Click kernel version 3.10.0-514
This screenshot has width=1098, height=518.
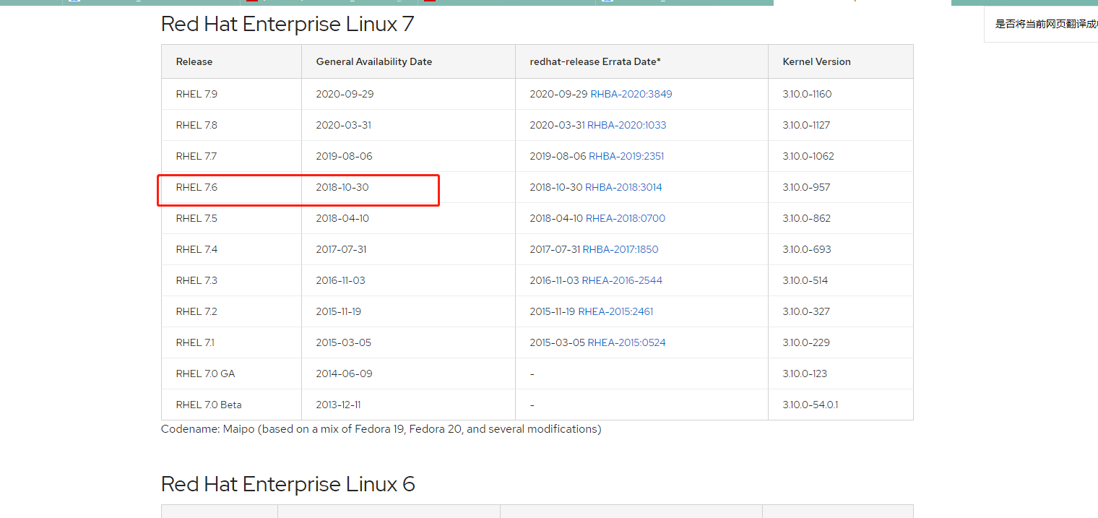[805, 280]
